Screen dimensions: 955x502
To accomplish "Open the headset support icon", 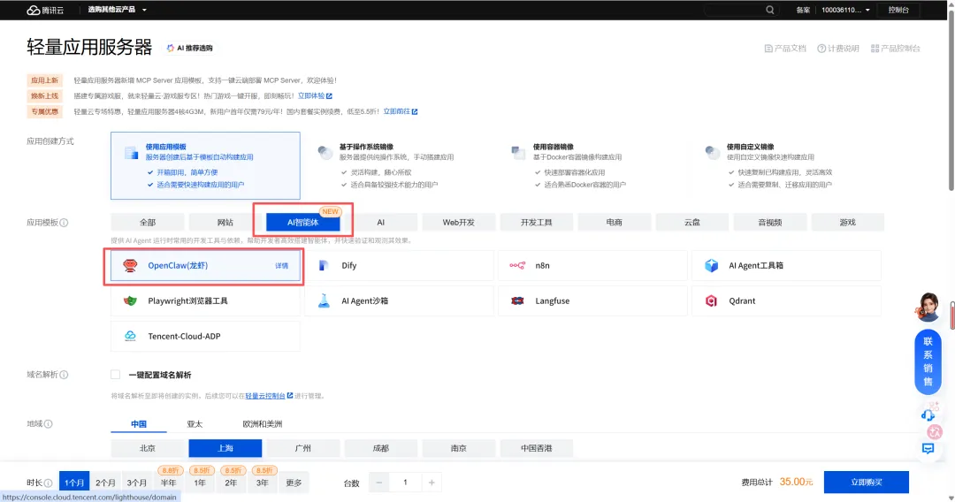I will point(928,415).
